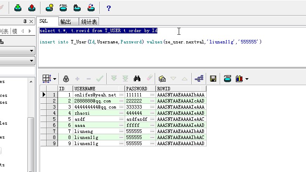
Task: Switch to the SQL tab
Action: [x=48, y=21]
